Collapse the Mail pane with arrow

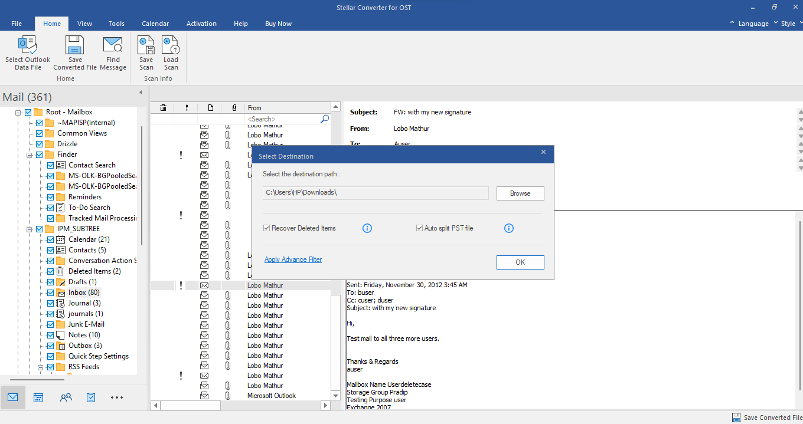coord(141,93)
